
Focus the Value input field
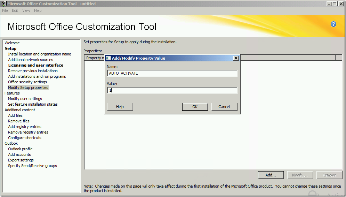point(172,90)
